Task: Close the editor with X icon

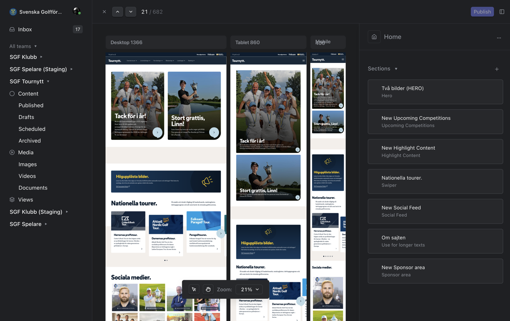Action: click(104, 12)
